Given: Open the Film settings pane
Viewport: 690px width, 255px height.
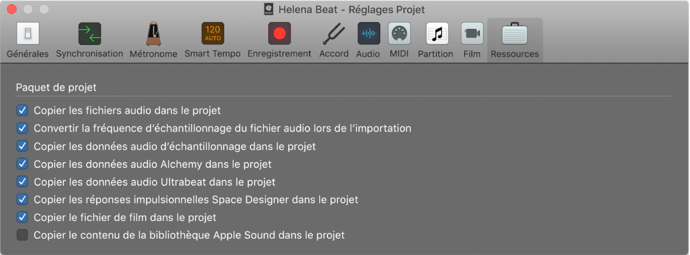Looking at the screenshot, I should point(472,34).
